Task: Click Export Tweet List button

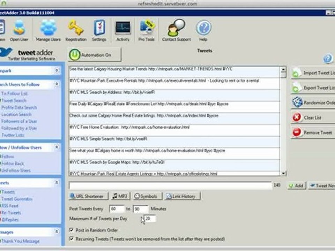Action: pos(313,88)
